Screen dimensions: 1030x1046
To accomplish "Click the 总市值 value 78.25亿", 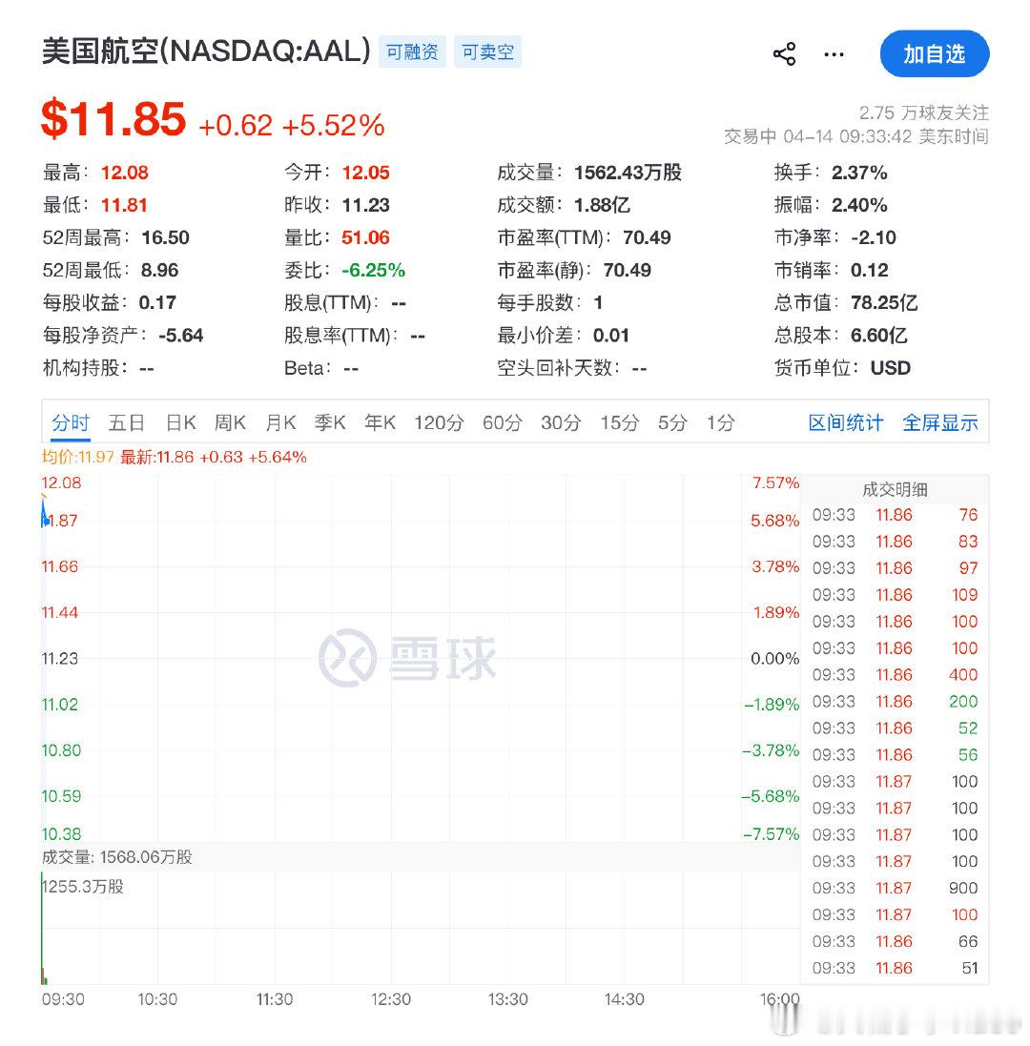I will 885,303.
